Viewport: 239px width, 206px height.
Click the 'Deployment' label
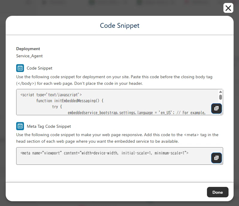pos(28,49)
